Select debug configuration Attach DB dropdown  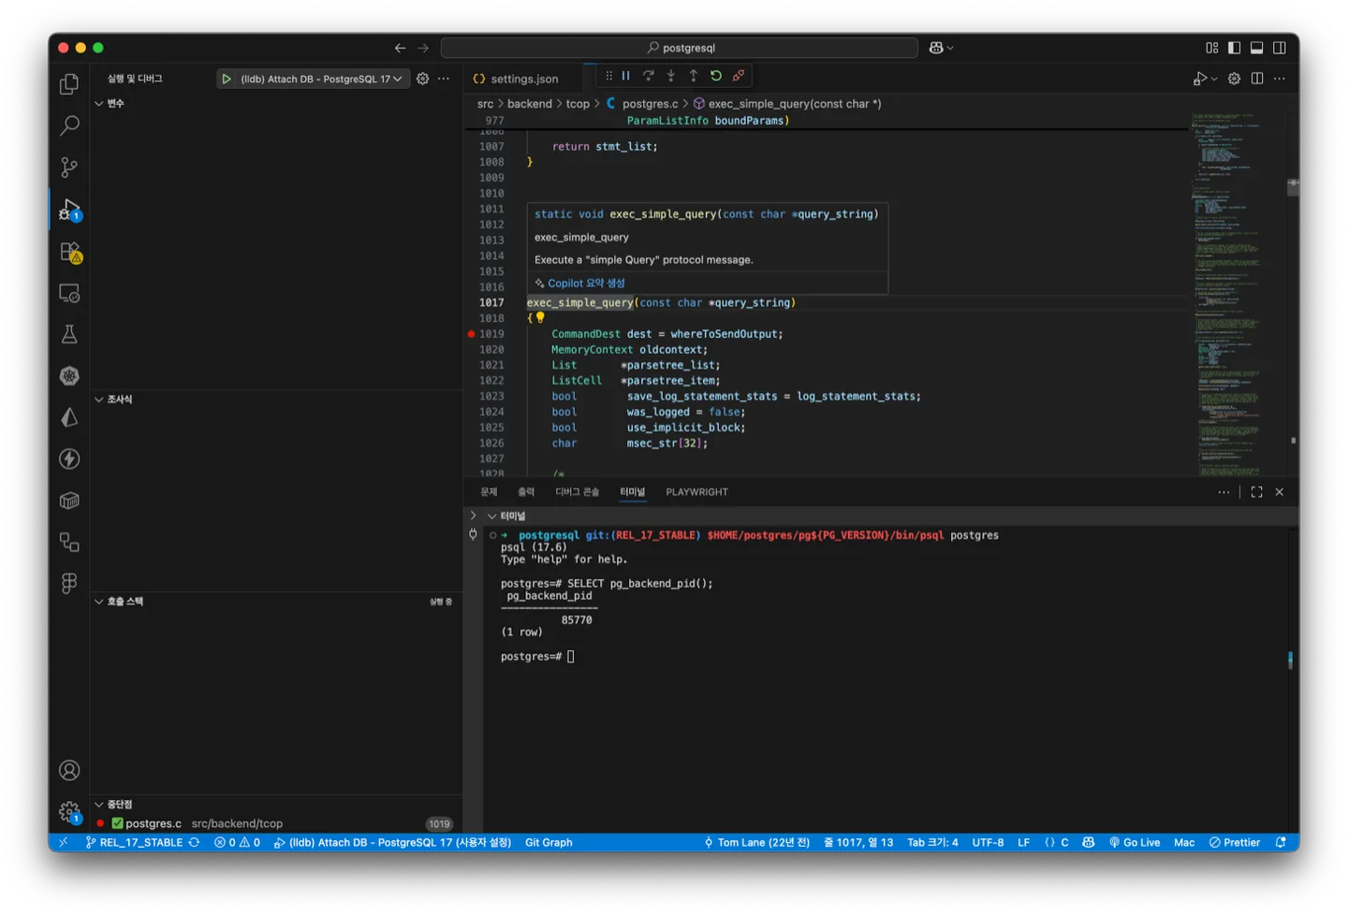click(321, 79)
